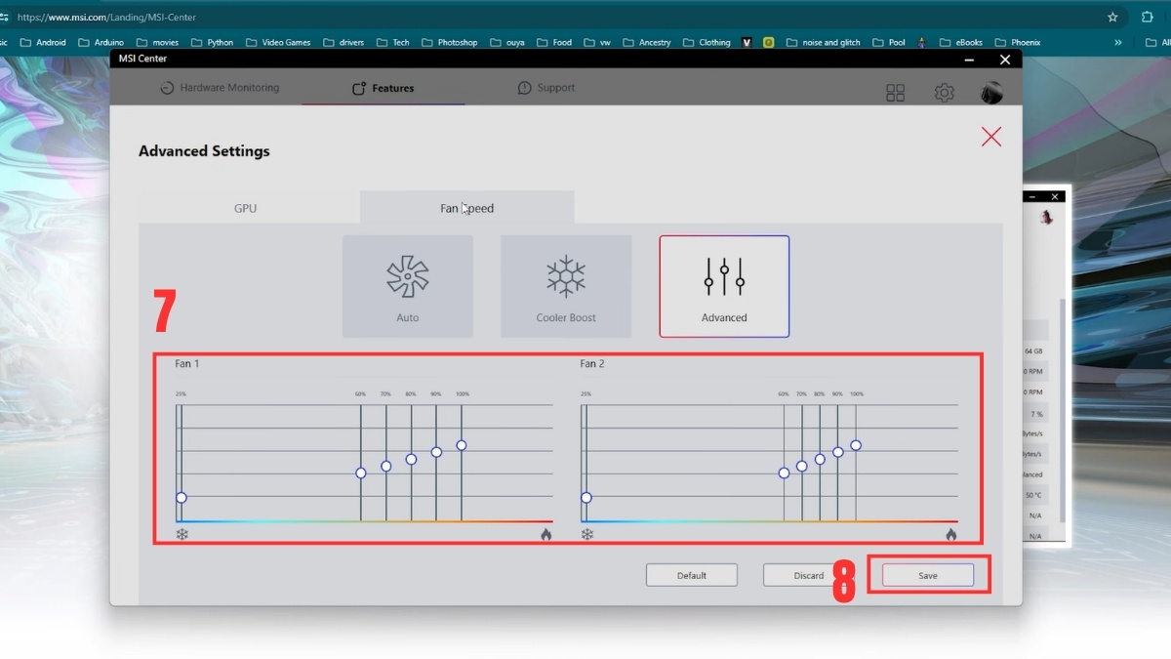Open the browser extensions puzzle icon
This screenshot has height=659, width=1171.
1148,17
